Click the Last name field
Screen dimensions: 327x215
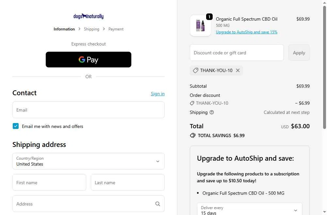(128, 182)
